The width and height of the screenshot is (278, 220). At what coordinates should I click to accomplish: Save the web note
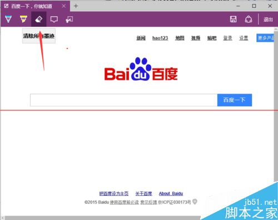pyautogui.click(x=233, y=19)
